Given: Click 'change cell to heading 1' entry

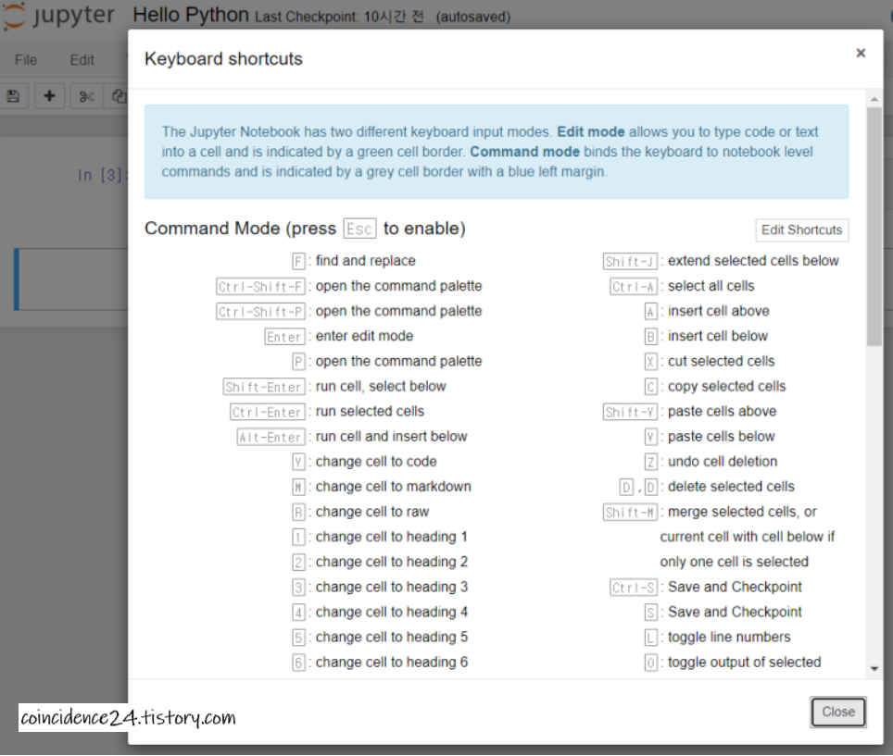Looking at the screenshot, I should (x=392, y=537).
